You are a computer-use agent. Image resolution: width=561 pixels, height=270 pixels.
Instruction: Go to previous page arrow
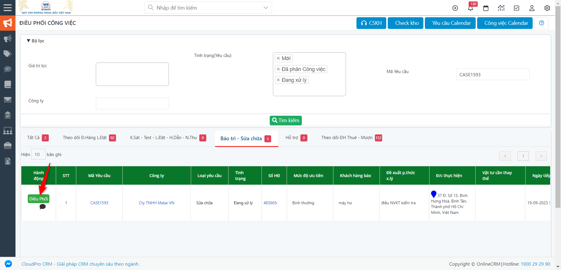(505, 156)
